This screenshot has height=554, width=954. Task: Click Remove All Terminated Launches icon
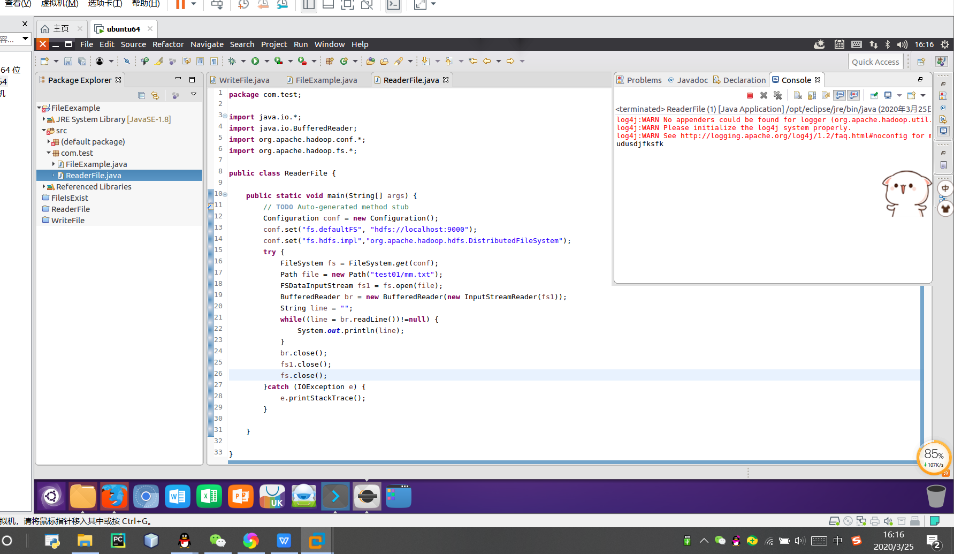point(777,95)
